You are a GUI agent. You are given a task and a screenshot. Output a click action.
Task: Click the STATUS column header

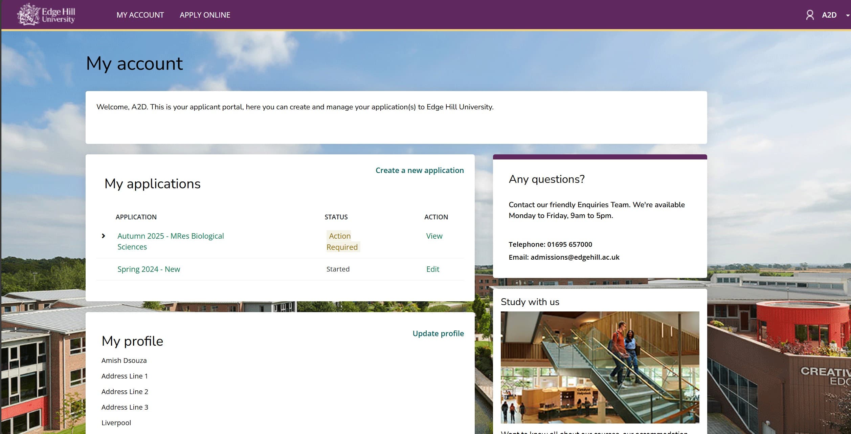336,217
